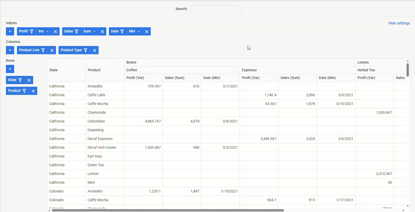The image size is (415, 212).
Task: Open the filter for the Sales value
Action: click(x=77, y=31)
